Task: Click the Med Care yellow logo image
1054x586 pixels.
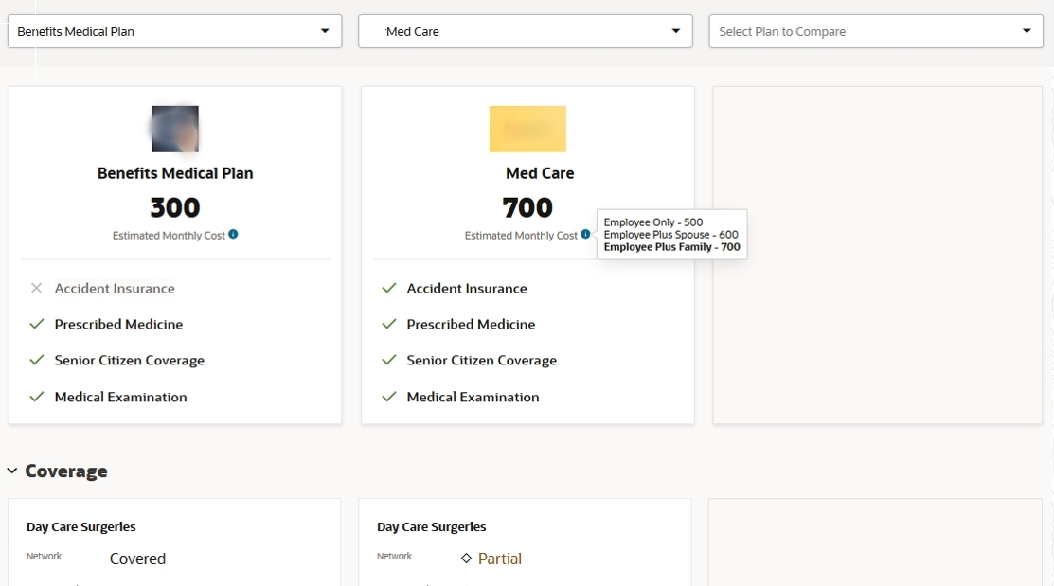Action: click(527, 130)
